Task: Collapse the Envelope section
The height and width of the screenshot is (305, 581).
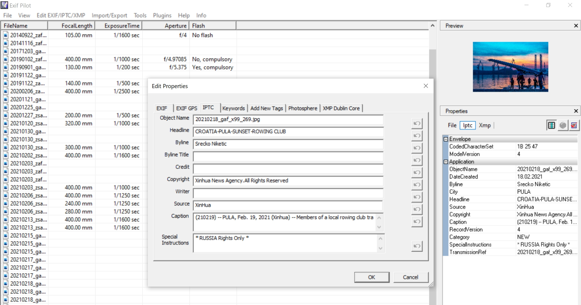Action: click(x=446, y=139)
